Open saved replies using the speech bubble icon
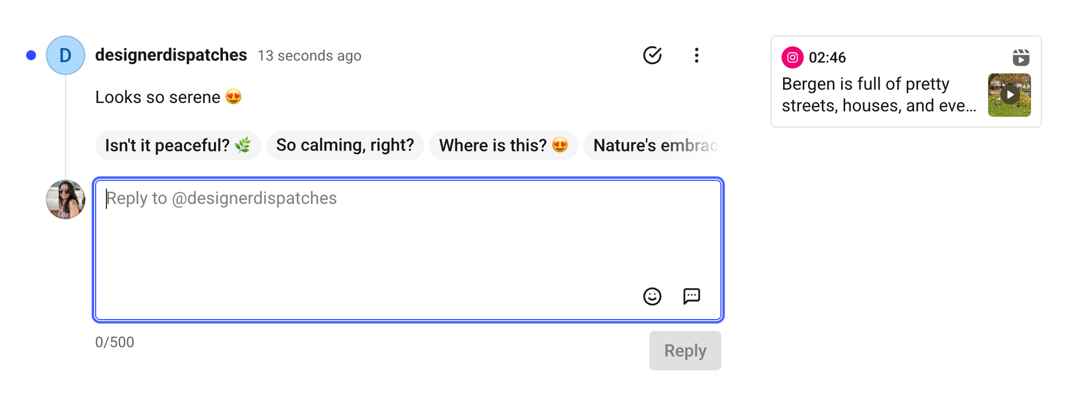The image size is (1069, 396). pos(691,296)
